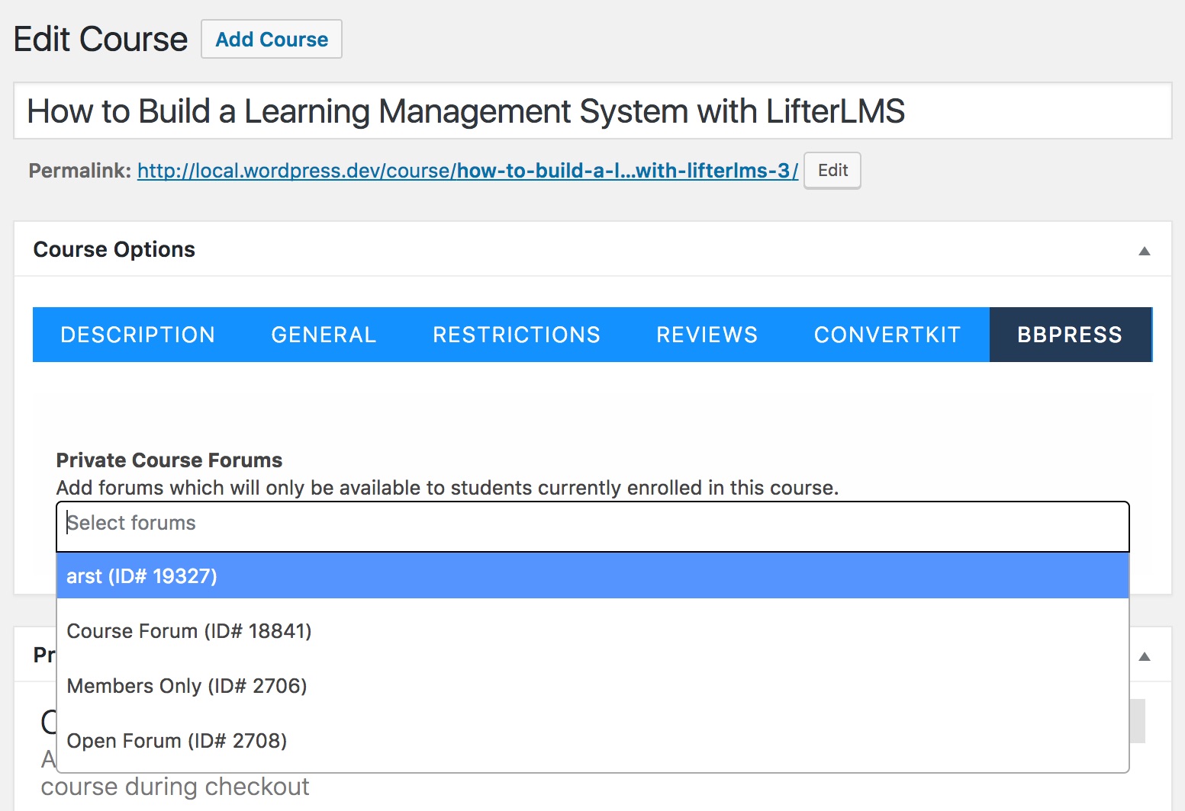This screenshot has width=1185, height=811.
Task: Click the Edit Course page heading
Action: point(101,40)
